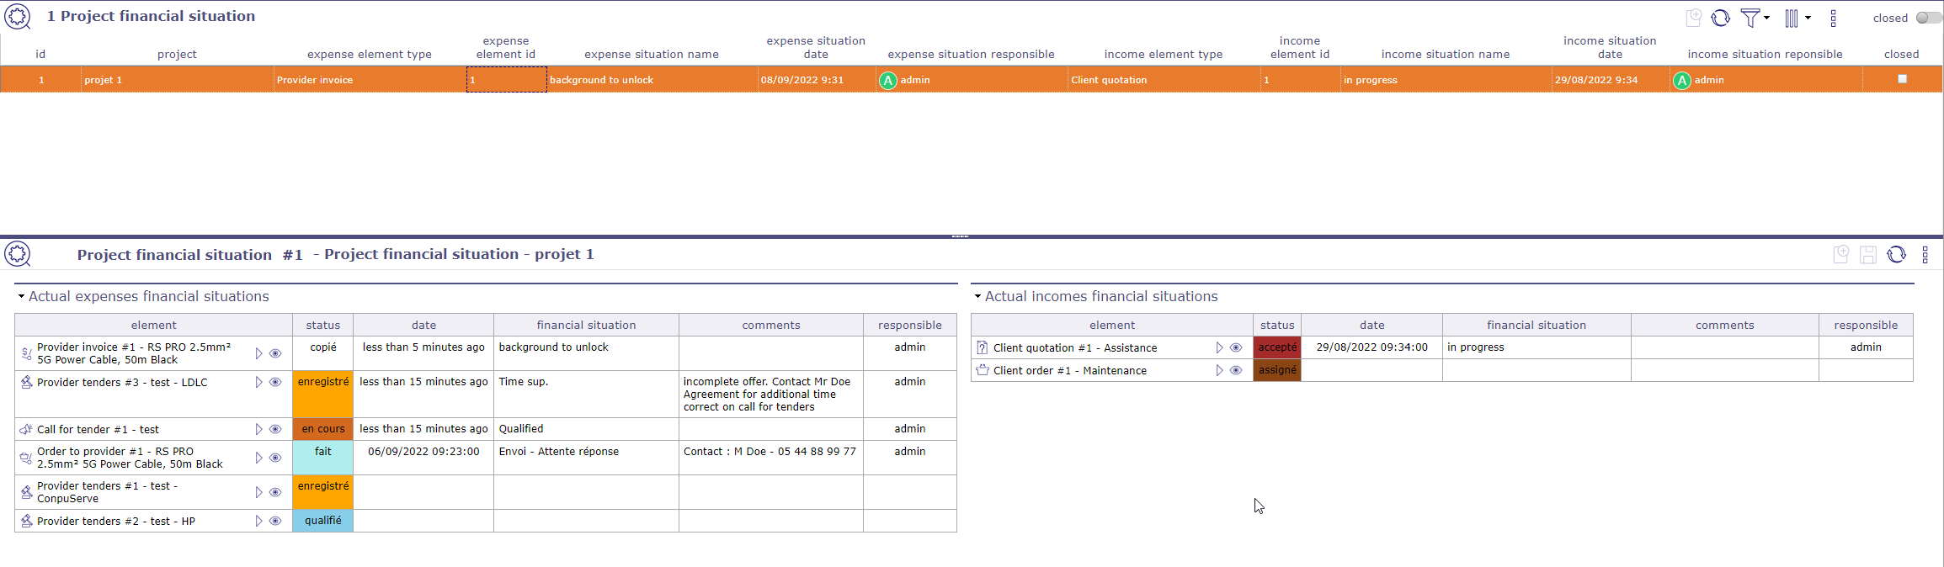
Task: Click the Provider tenders #3 element icon
Action: 26,382
